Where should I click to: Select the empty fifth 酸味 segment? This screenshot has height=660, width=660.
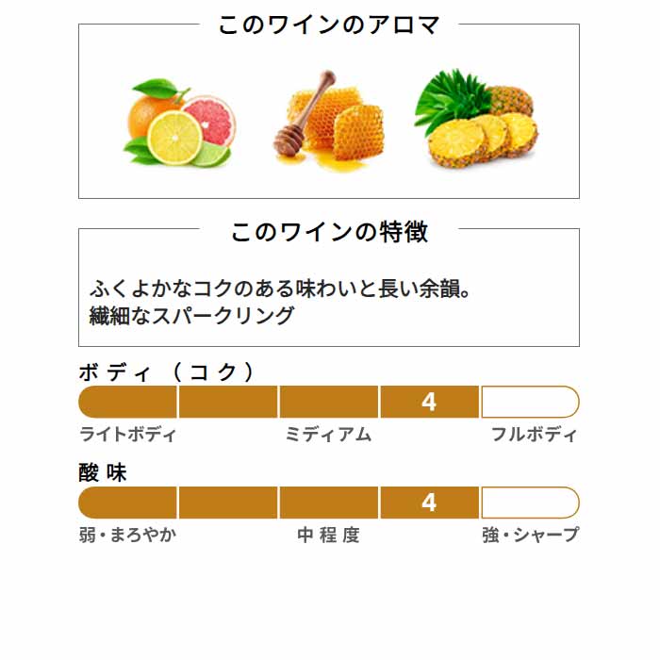(x=530, y=503)
